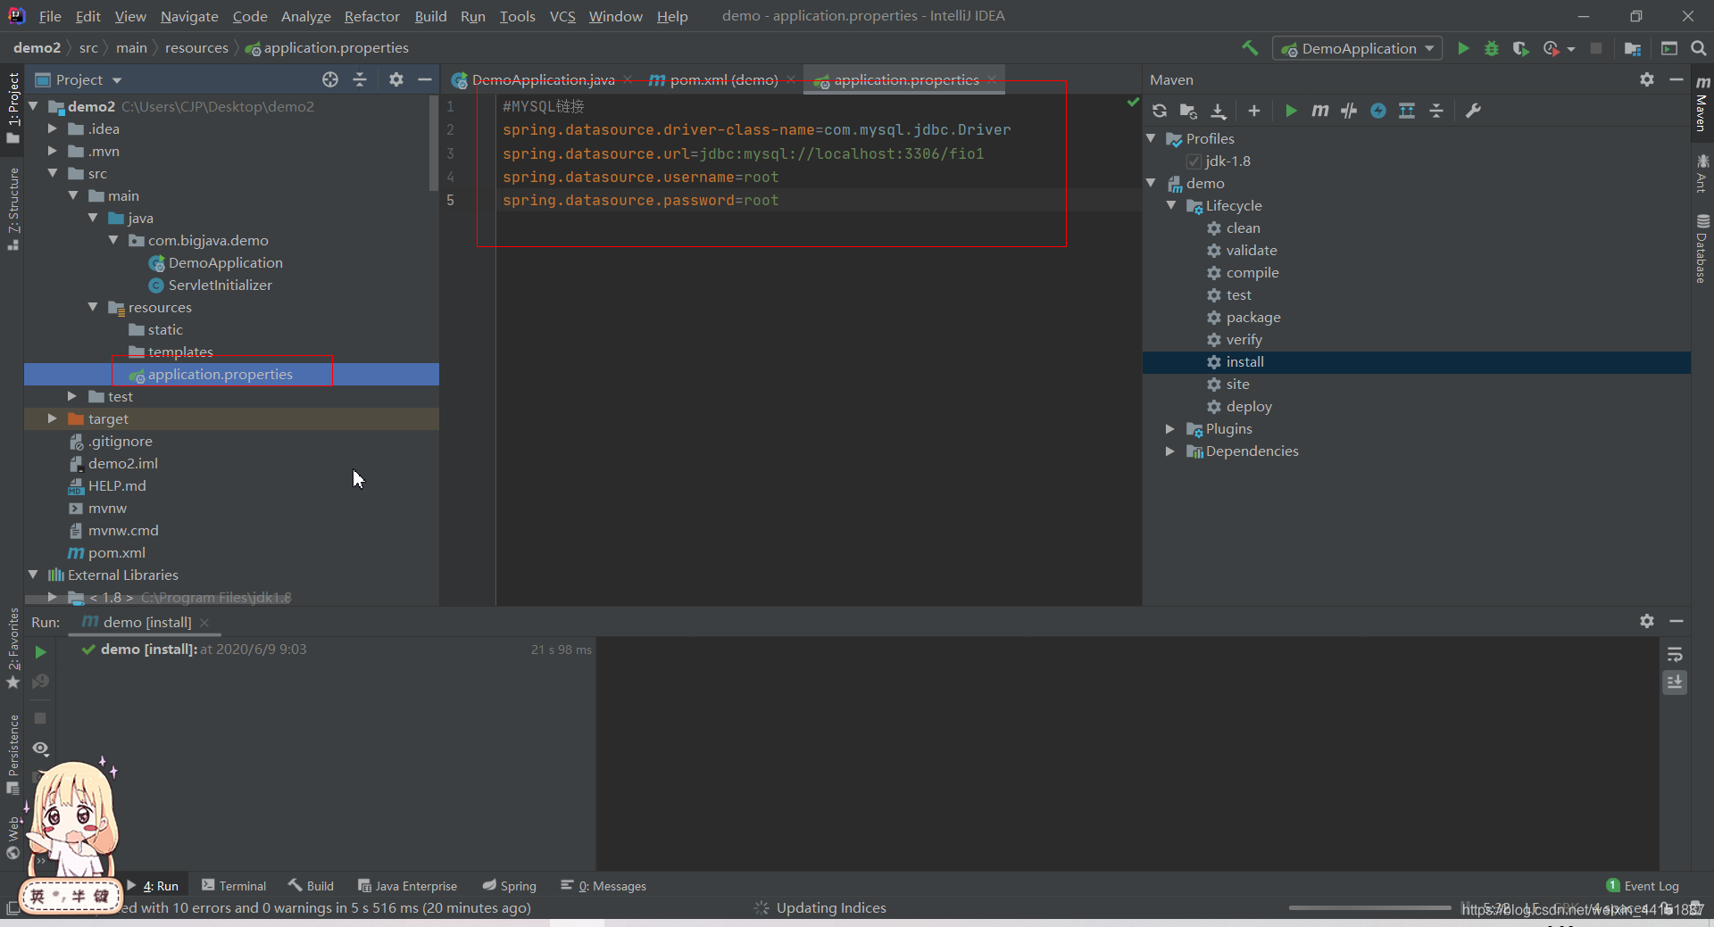
Task: Open the Spring tool tab
Action: click(510, 885)
